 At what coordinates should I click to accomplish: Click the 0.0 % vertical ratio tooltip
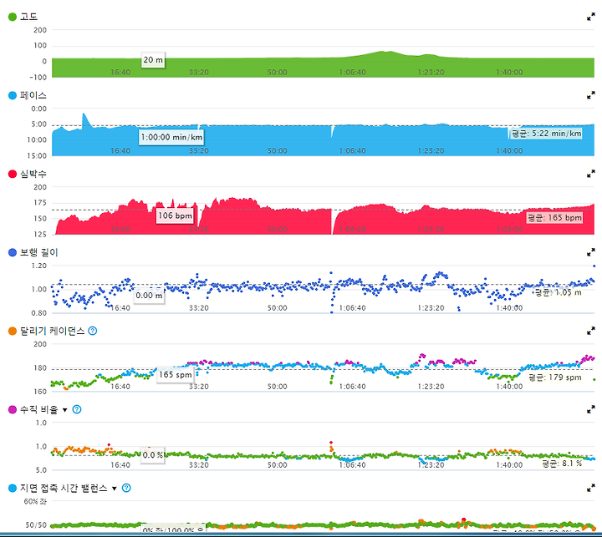click(152, 455)
